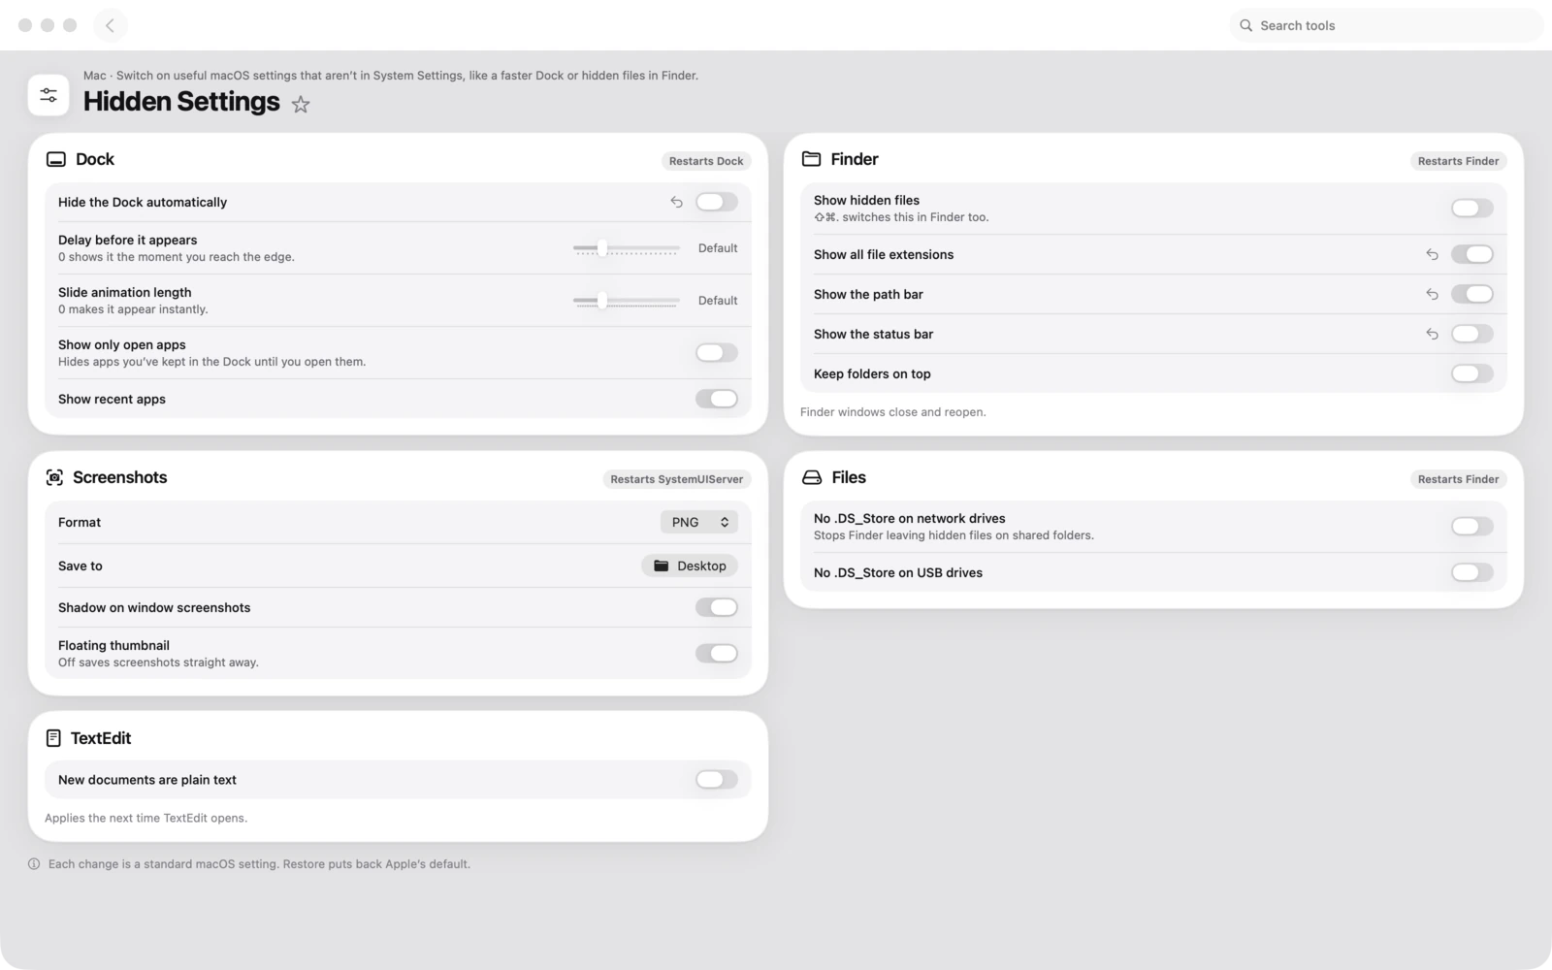Enable No .DS_Store on network drives
Image resolution: width=1552 pixels, height=970 pixels.
coord(1472,526)
